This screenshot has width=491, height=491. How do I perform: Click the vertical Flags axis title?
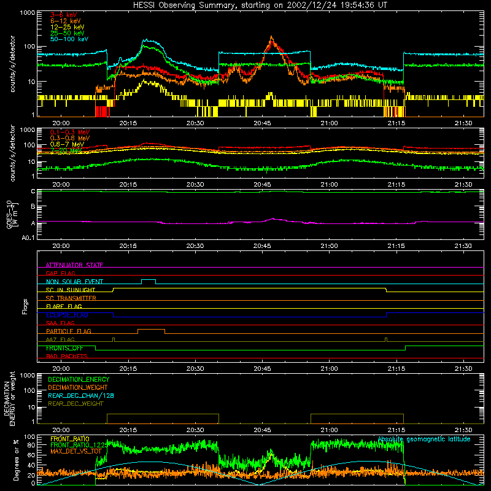(x=25, y=306)
